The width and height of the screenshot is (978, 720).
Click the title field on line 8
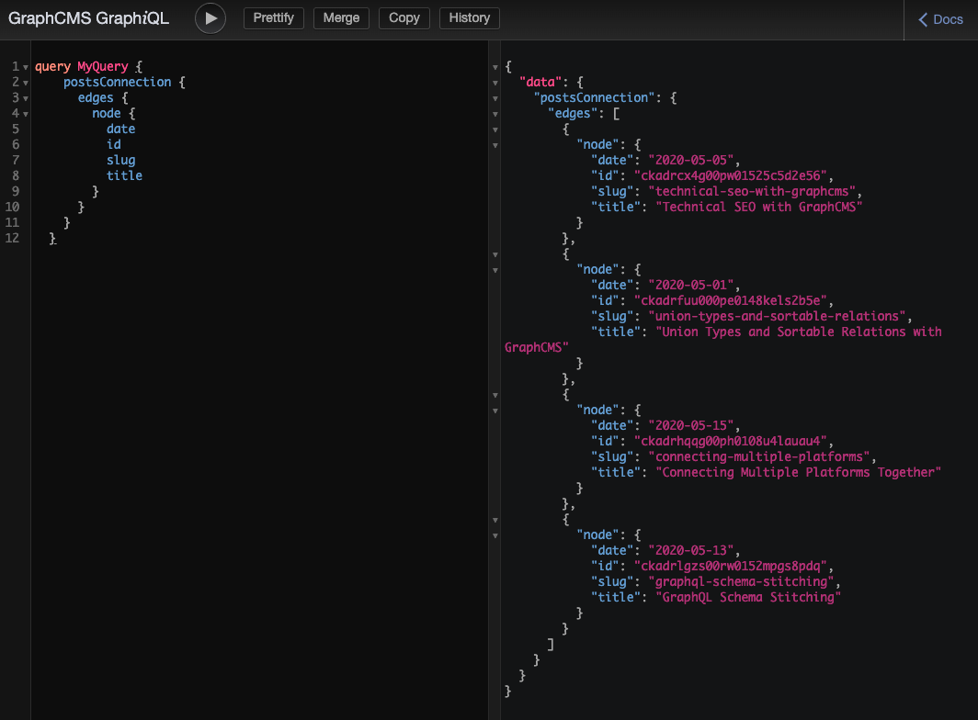click(x=124, y=175)
